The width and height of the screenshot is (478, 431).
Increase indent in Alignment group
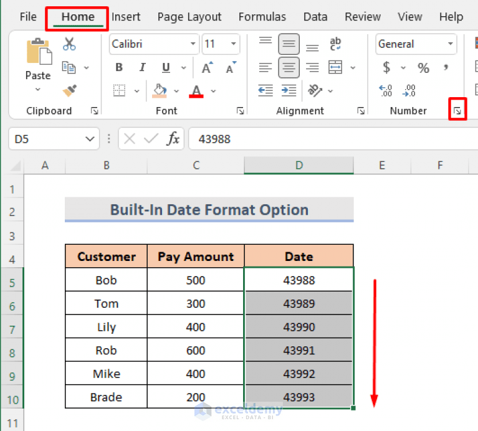(289, 91)
